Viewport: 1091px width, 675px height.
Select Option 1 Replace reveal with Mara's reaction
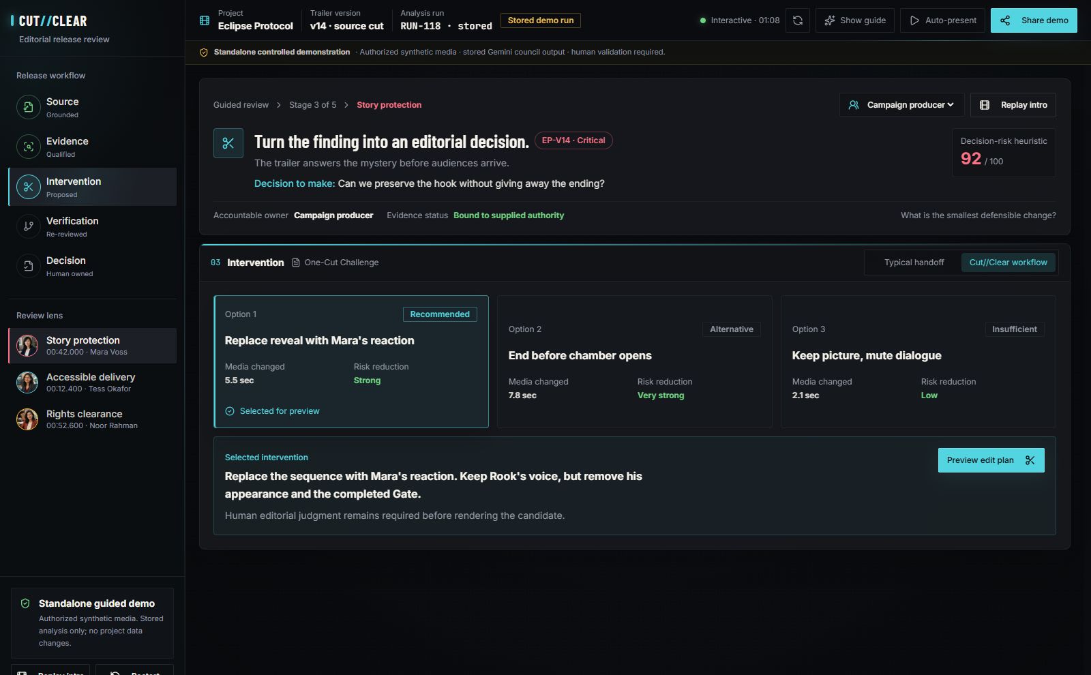tap(351, 361)
